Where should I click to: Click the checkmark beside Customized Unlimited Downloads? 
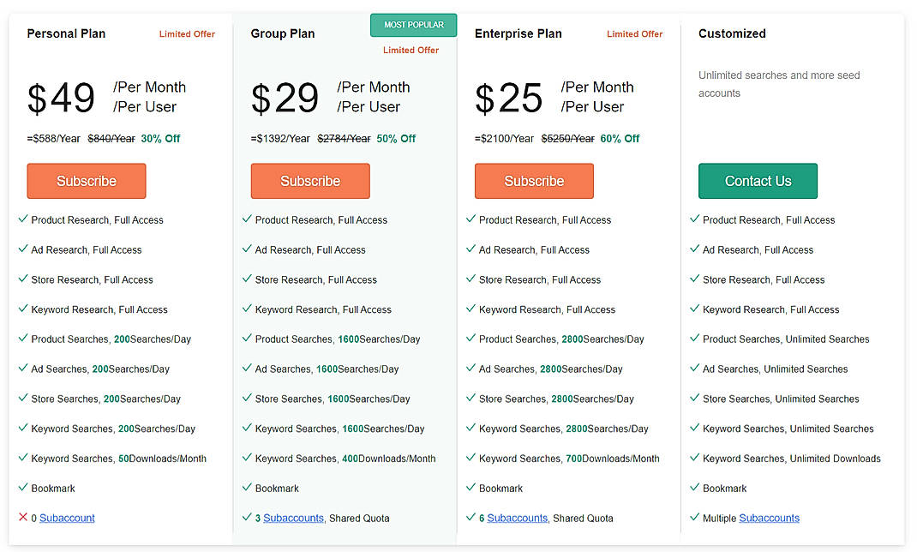(694, 459)
